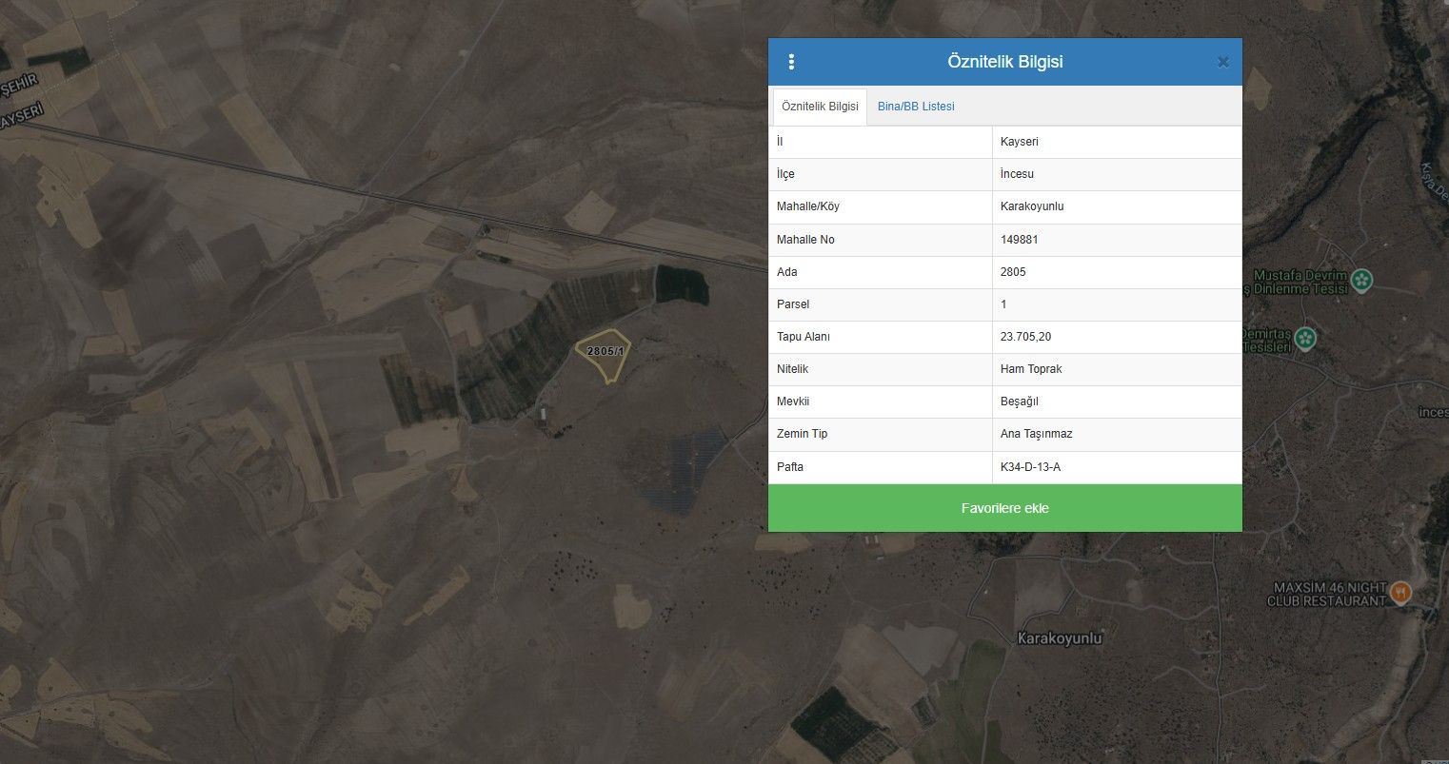Select the Öznitelik Bilgisi tab

point(819,107)
